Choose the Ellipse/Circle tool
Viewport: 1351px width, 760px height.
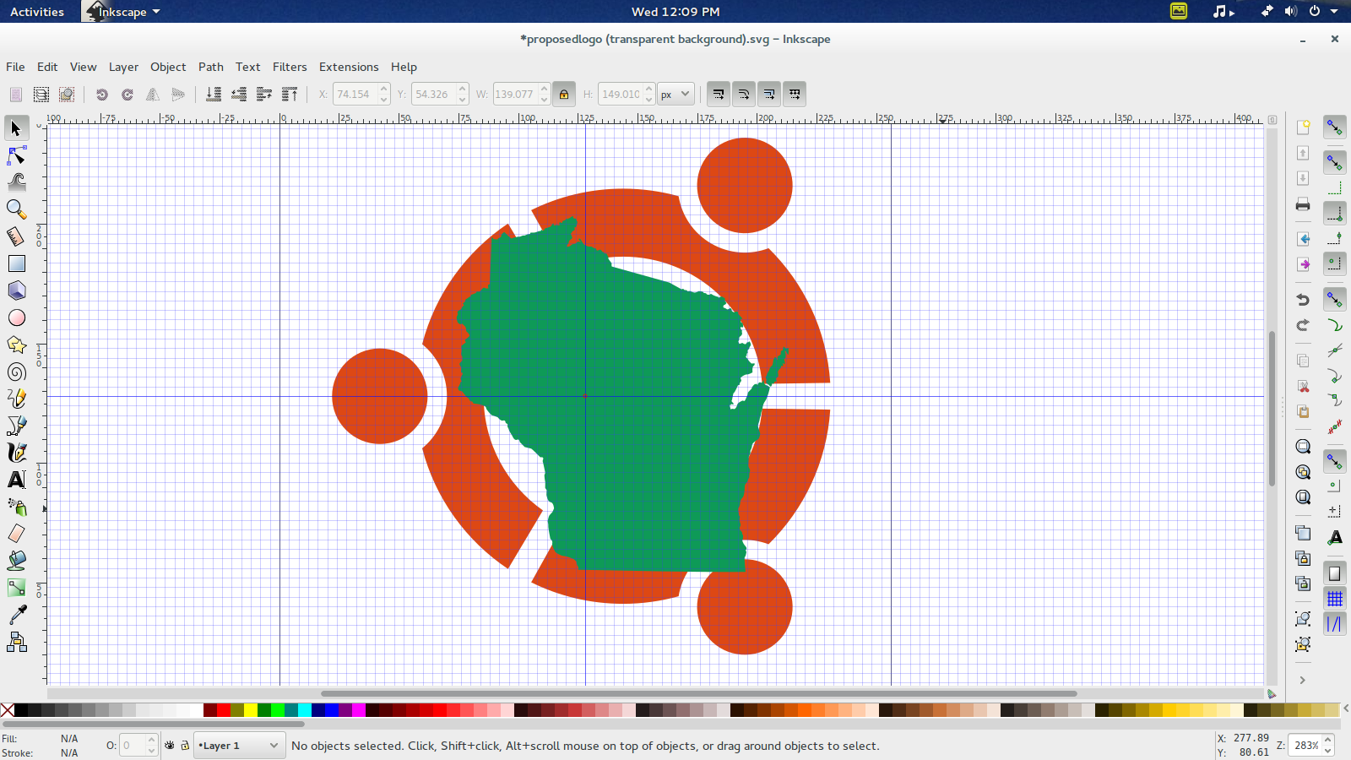pos(16,318)
